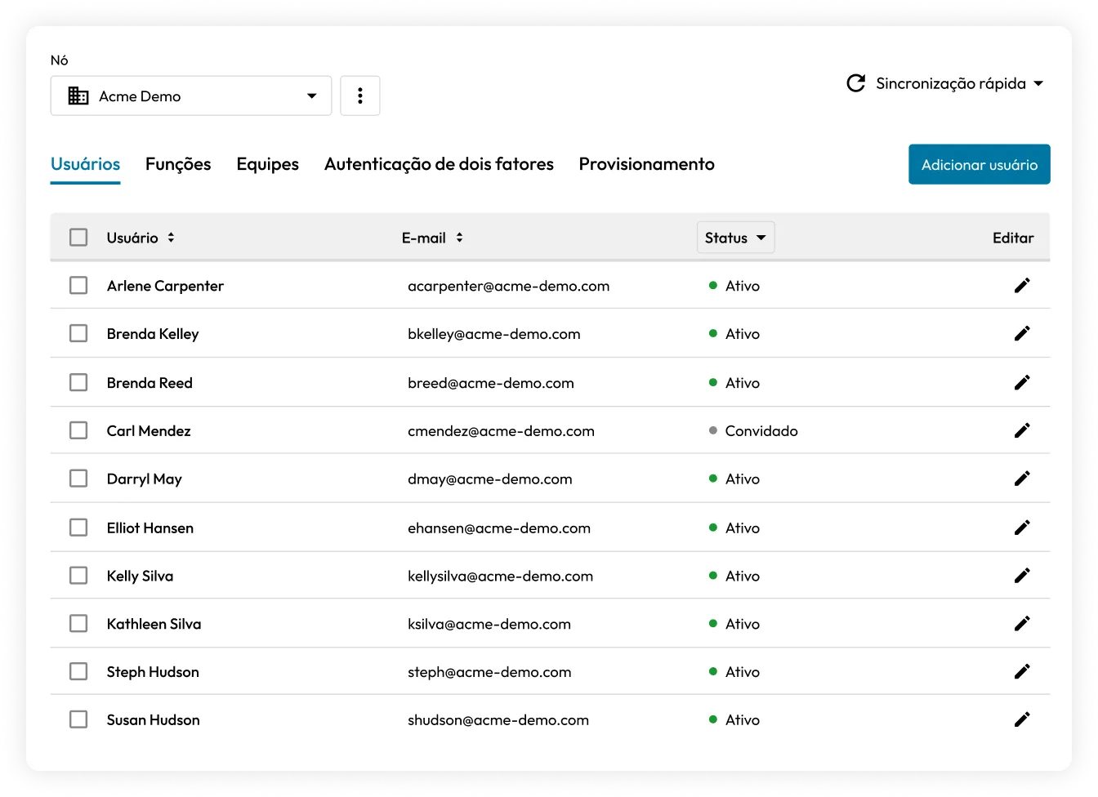The height and width of the screenshot is (797, 1098).
Task: Click email bkelley@acme-demo.com
Action: point(494,334)
